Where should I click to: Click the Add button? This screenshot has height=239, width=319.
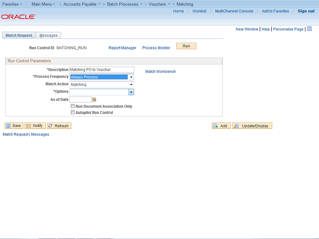click(221, 126)
